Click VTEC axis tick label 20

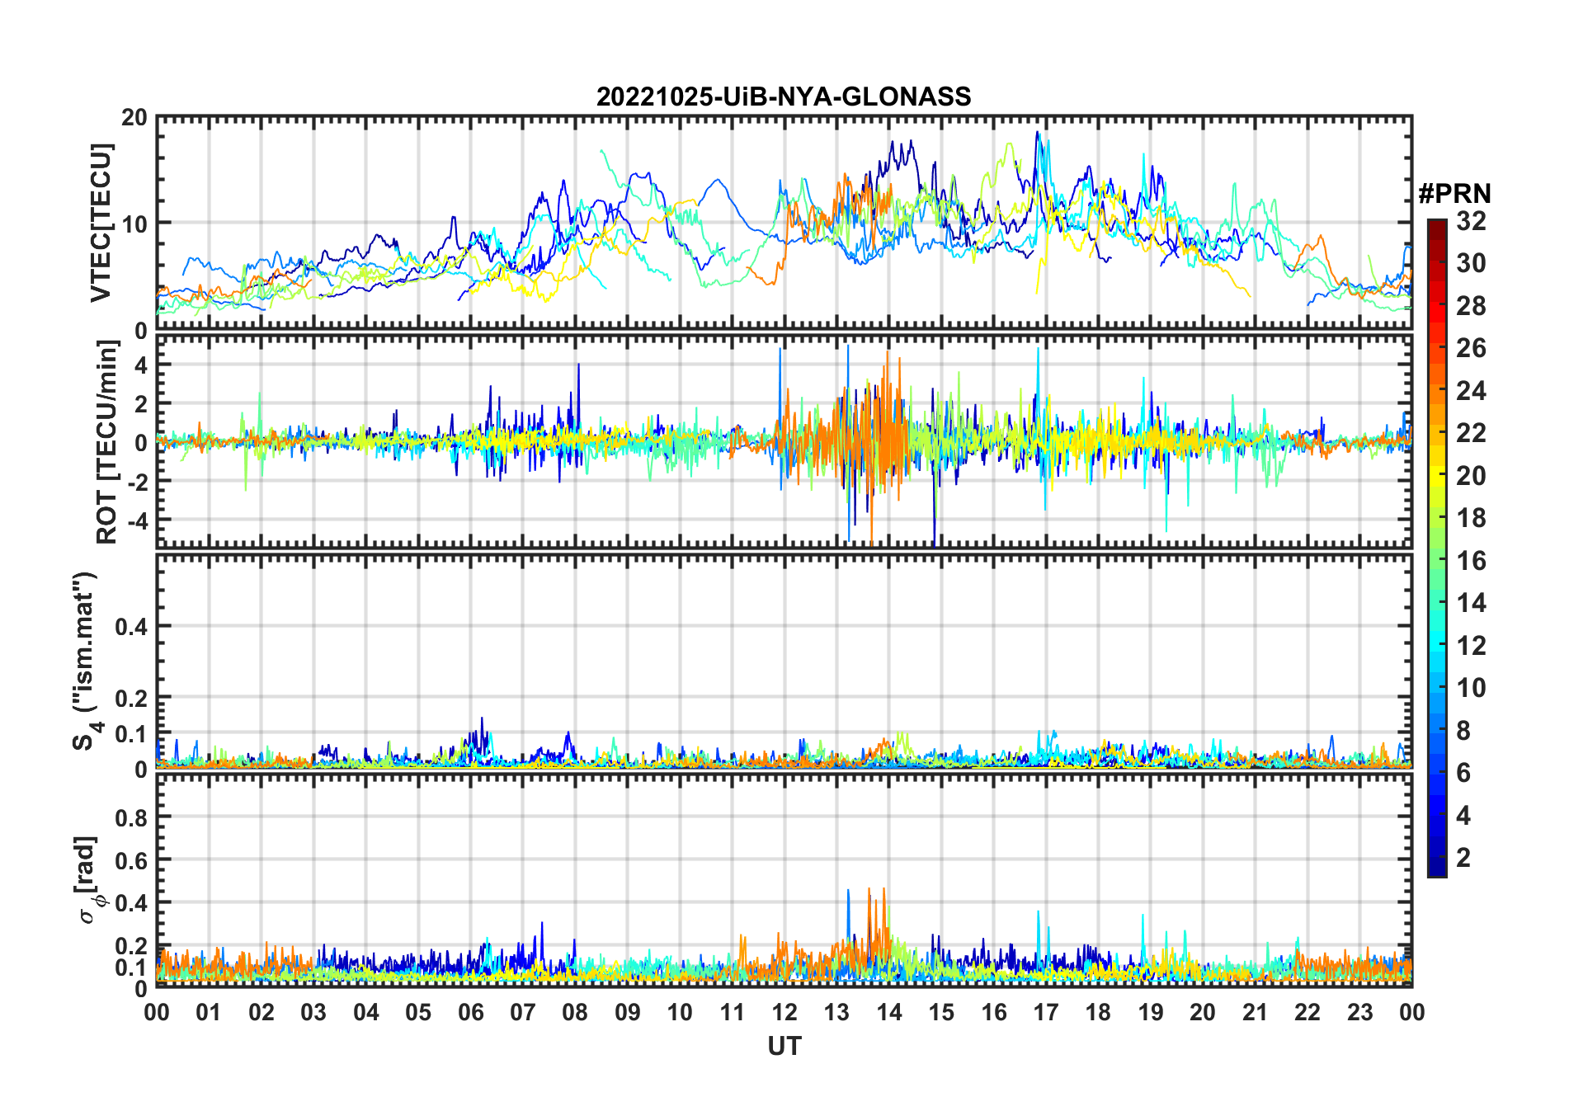click(134, 117)
